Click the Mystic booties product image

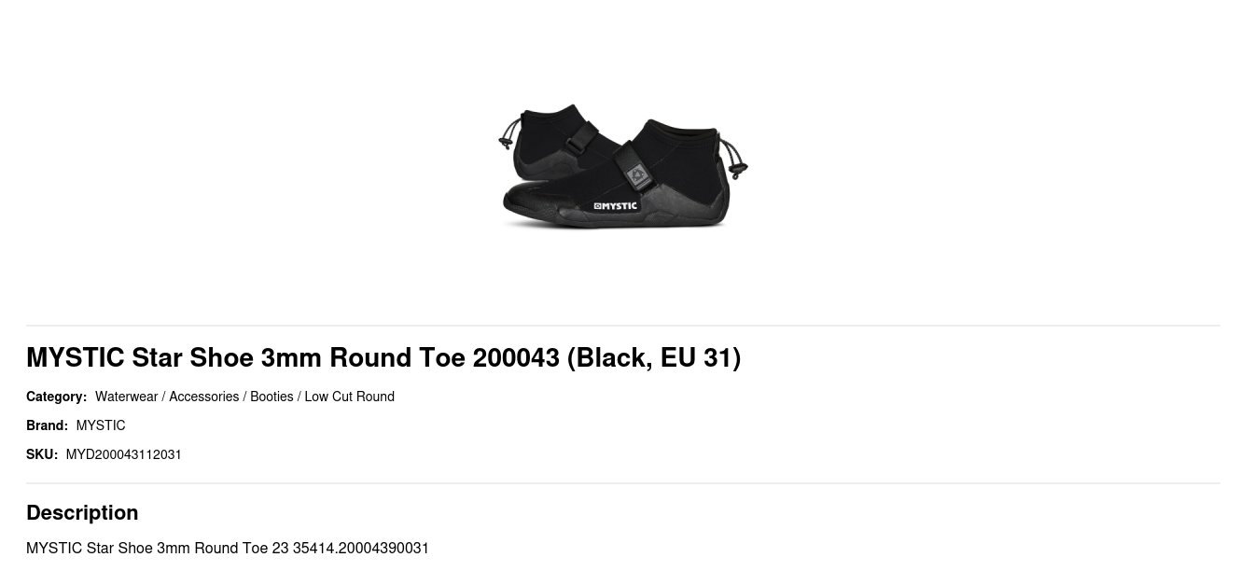tap(622, 166)
